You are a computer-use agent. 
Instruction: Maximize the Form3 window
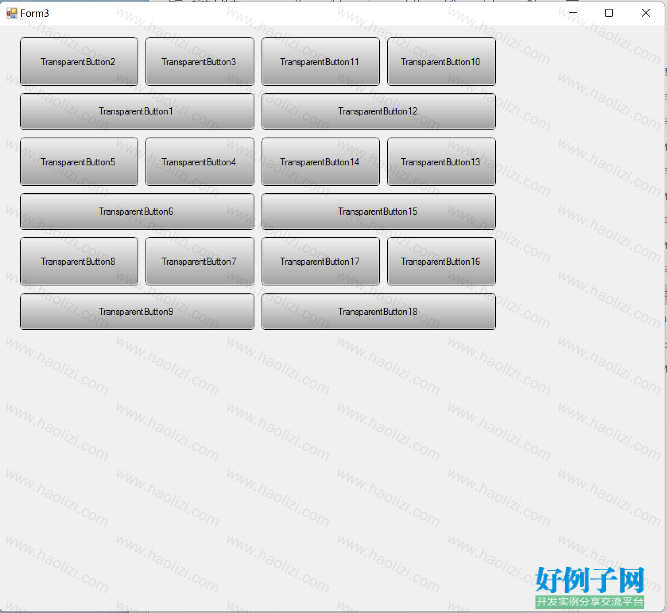(x=609, y=13)
